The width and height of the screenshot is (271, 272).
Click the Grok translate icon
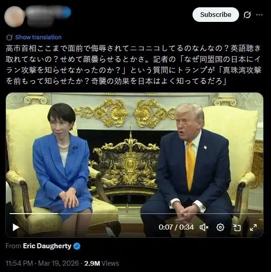point(10,37)
